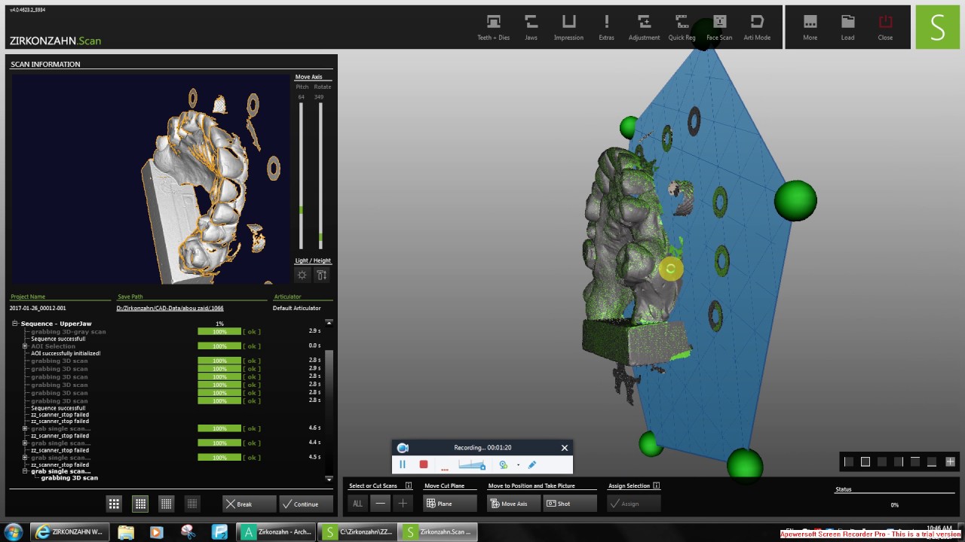Open the Extras menu
Image resolution: width=965 pixels, height=542 pixels.
pyautogui.click(x=606, y=27)
